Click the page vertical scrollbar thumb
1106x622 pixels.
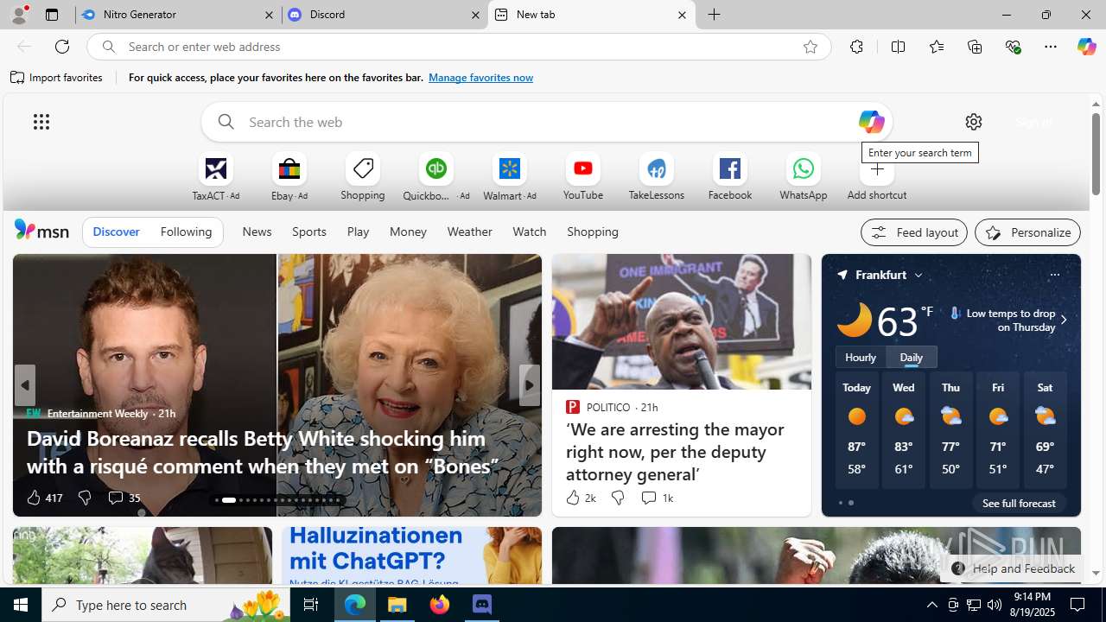(1096, 154)
